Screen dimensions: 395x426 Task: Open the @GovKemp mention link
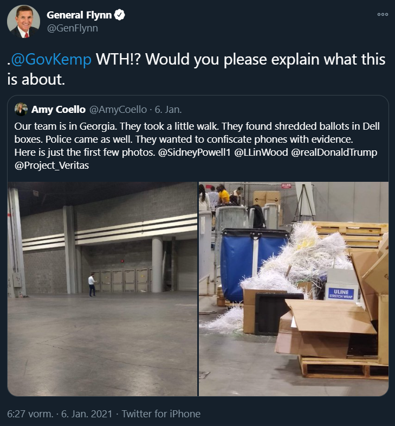pyautogui.click(x=51, y=59)
